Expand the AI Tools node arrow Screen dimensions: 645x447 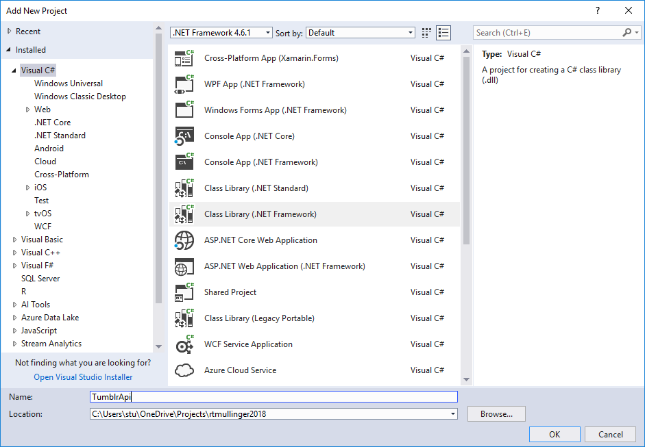[14, 305]
